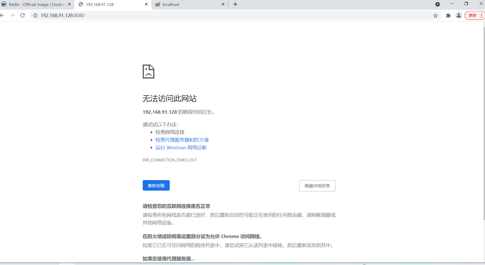
Task: Open the 检查代理服务器和防火墙 link
Action: pos(182,140)
